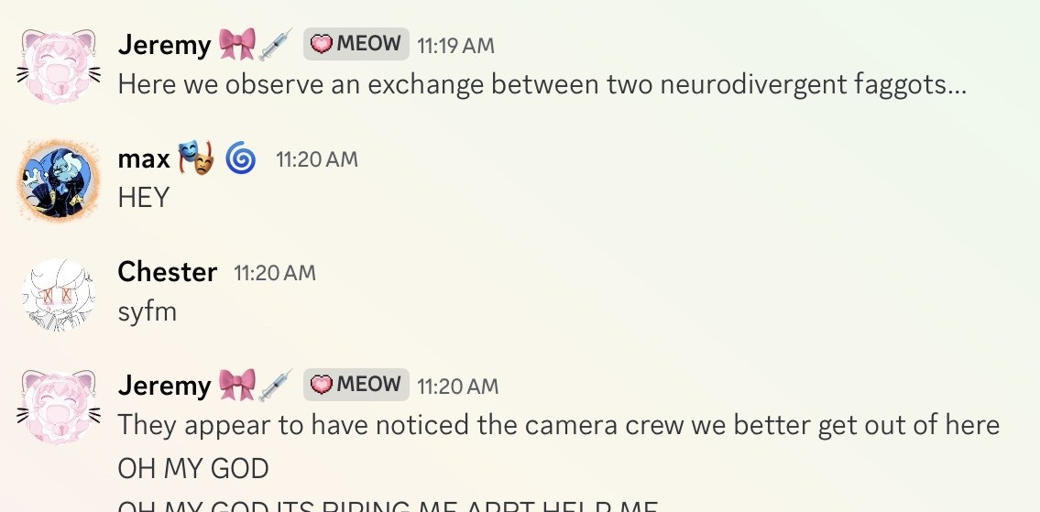Click the 11:19 AM timestamp
This screenshot has width=1040, height=512.
pos(457,45)
